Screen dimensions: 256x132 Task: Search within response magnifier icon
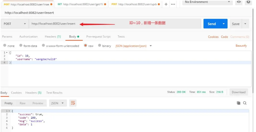point(245,103)
